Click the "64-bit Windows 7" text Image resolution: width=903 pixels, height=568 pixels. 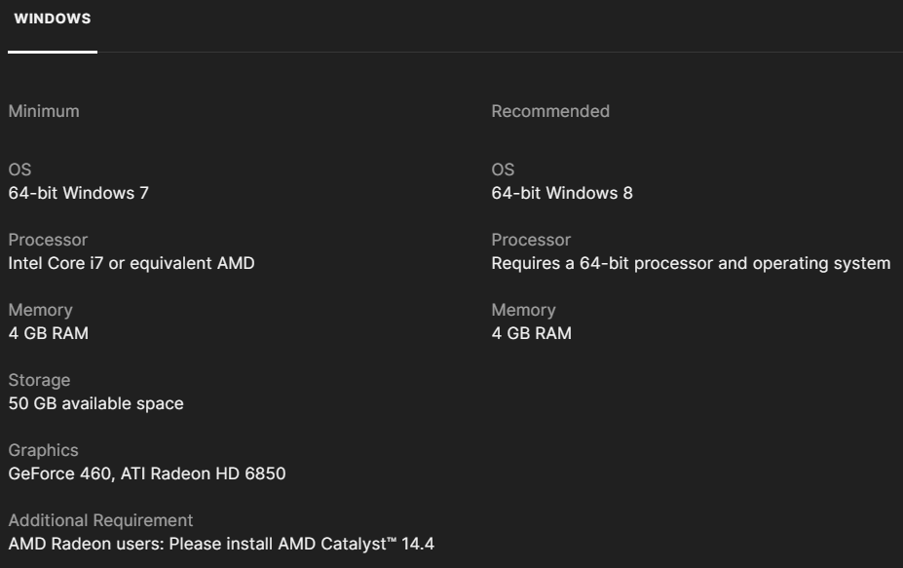tap(79, 193)
